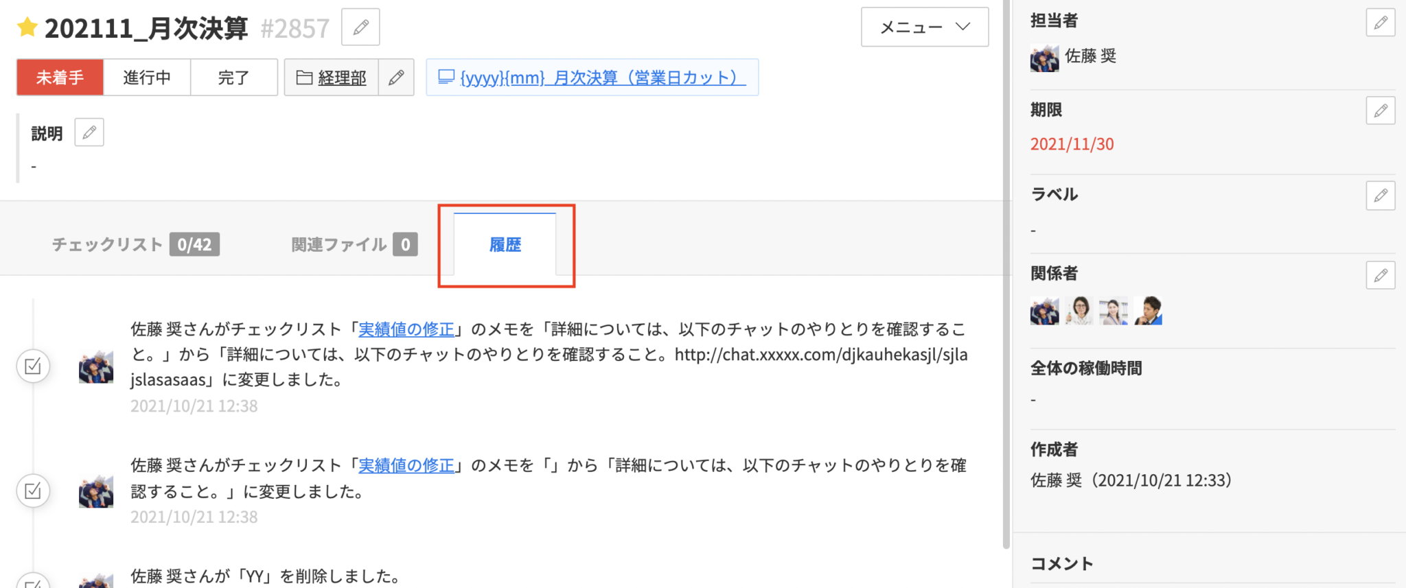The width and height of the screenshot is (1406, 588).
Task: Click the vertical scrollbar of main panel
Action: (x=1006, y=274)
